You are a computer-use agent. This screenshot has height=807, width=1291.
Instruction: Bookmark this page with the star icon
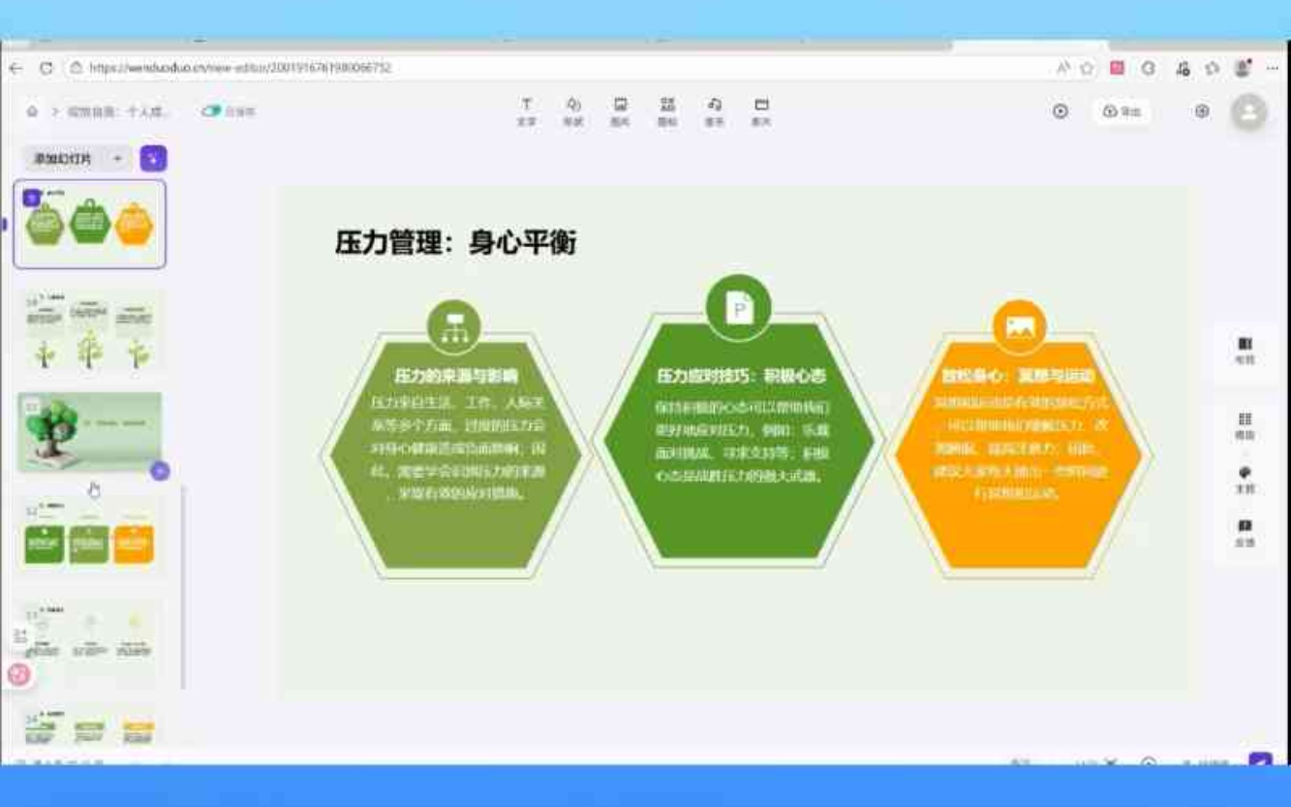coord(1087,68)
